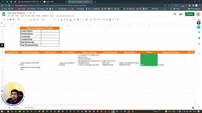Viewport: 202px width, 113px height.
Task: Click the Explore icon at bottom right
Action: (193, 108)
